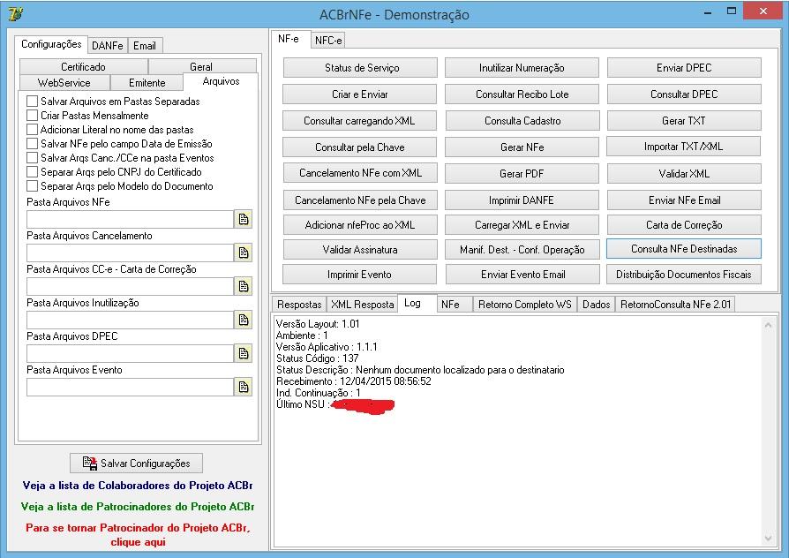The height and width of the screenshot is (558, 789).
Task: Select the Certificado sub-tab
Action: 84,66
